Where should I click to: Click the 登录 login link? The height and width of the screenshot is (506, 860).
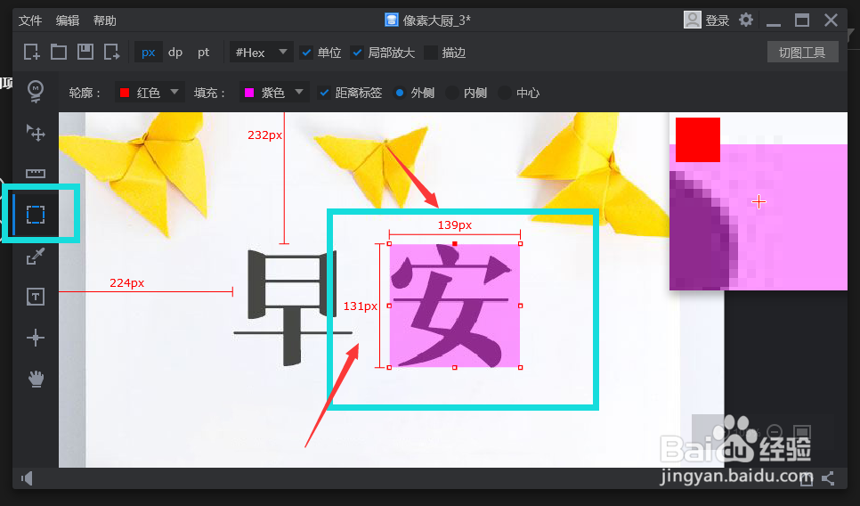click(x=717, y=20)
